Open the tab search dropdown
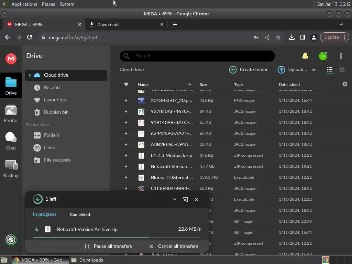 pos(341,24)
